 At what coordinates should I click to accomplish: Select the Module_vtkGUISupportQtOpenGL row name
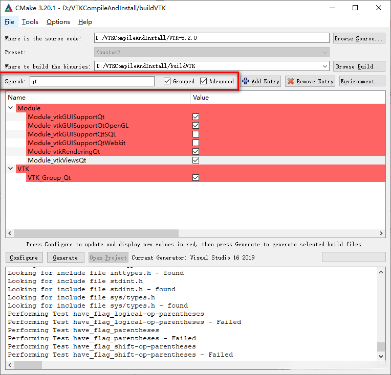pyautogui.click(x=78, y=126)
